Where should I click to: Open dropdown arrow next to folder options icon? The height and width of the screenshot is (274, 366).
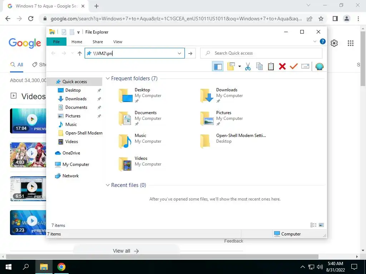(239, 67)
